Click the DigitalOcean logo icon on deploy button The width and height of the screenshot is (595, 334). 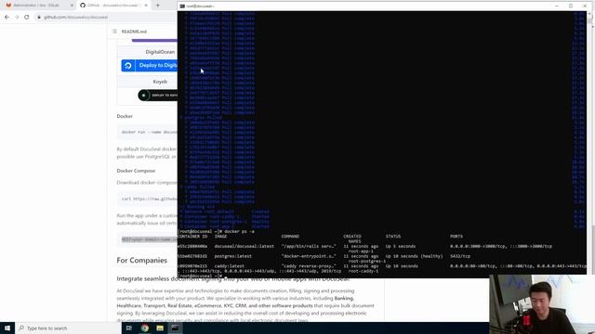click(x=128, y=66)
